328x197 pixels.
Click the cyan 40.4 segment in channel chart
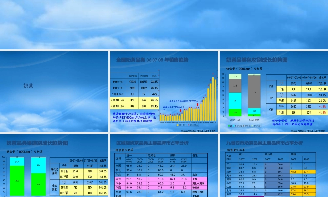[x=38, y=165]
